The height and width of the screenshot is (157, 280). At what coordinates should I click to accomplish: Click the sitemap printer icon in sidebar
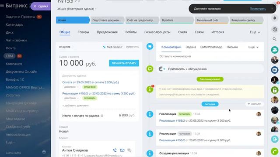44,152
